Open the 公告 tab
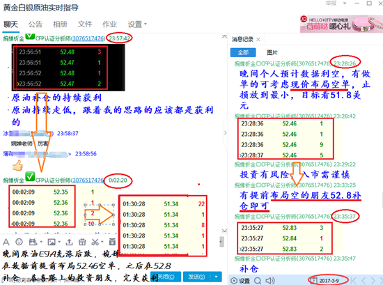Viewport: 383px width, 285px height. [36, 24]
